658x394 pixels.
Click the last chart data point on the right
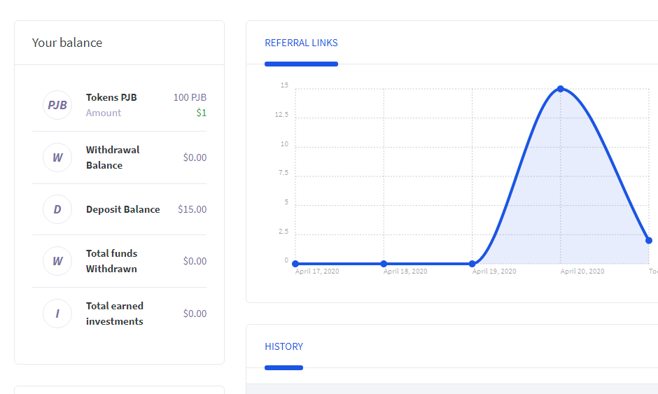pos(649,241)
